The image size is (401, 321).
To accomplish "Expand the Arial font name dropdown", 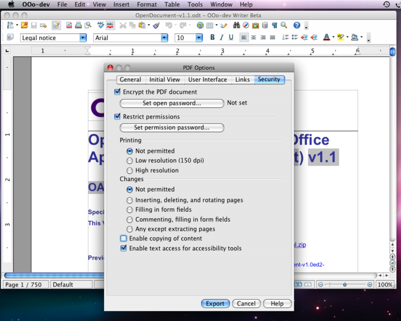I will click(165, 38).
